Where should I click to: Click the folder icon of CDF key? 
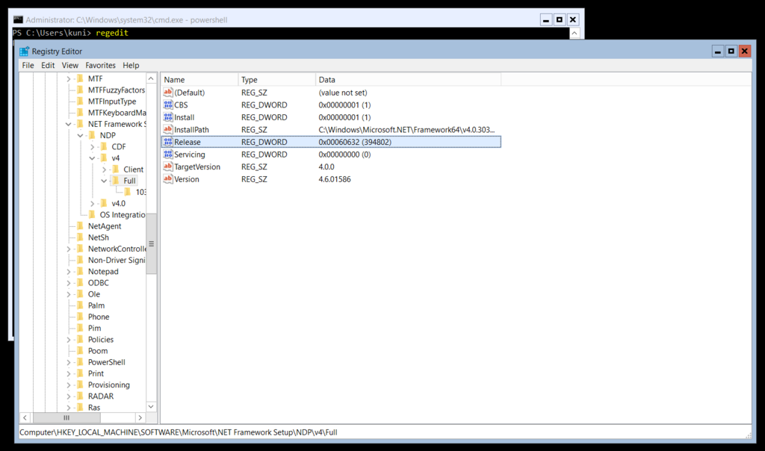pyautogui.click(x=104, y=146)
